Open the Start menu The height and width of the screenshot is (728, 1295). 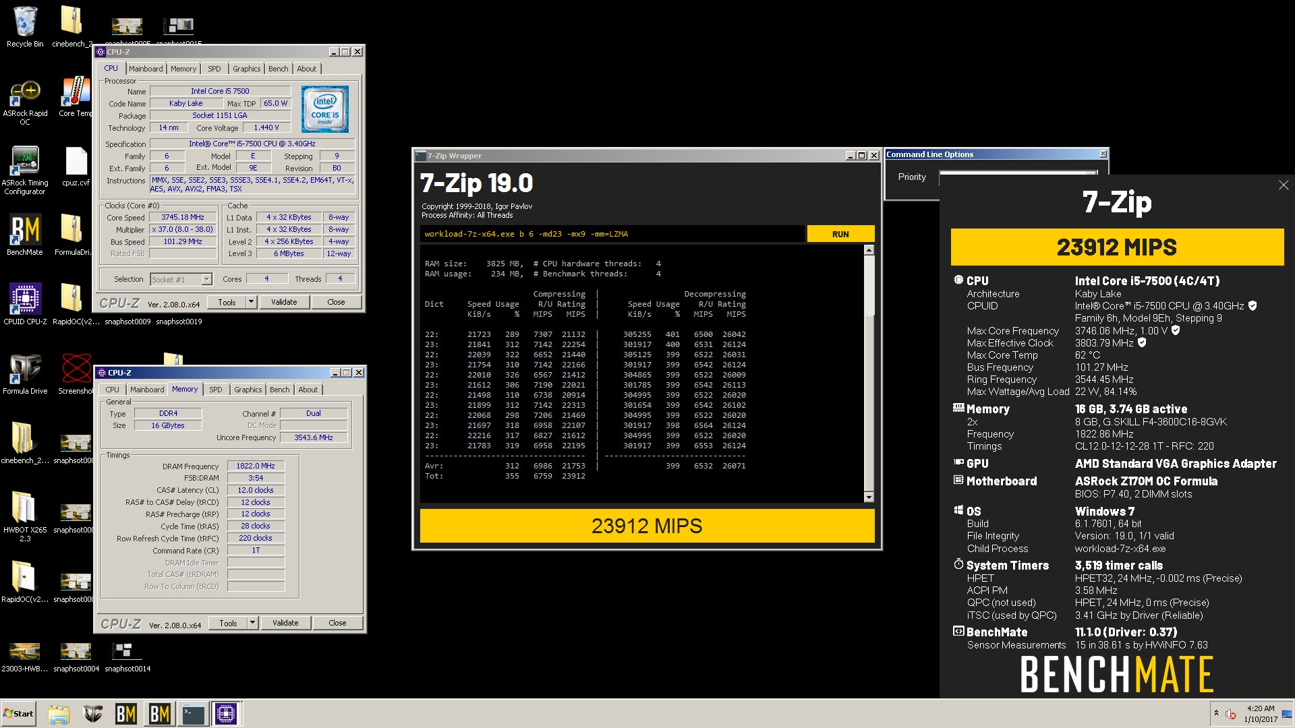19,714
